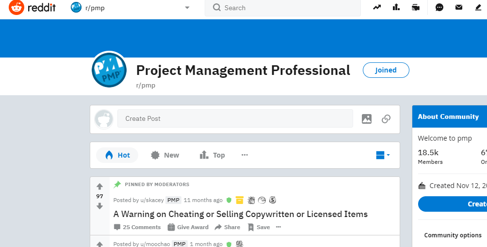Click the PMP flair next to u/skacey
This screenshot has height=247, width=487.
(173, 200)
